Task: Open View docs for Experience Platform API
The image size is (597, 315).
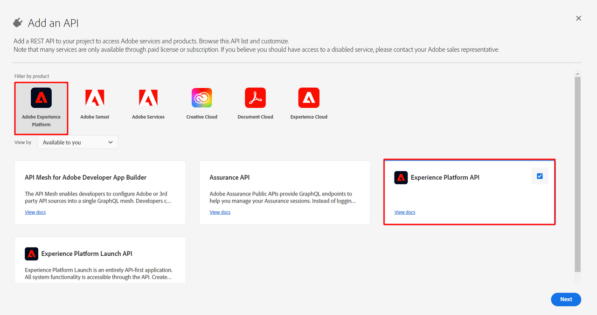Action: point(405,212)
